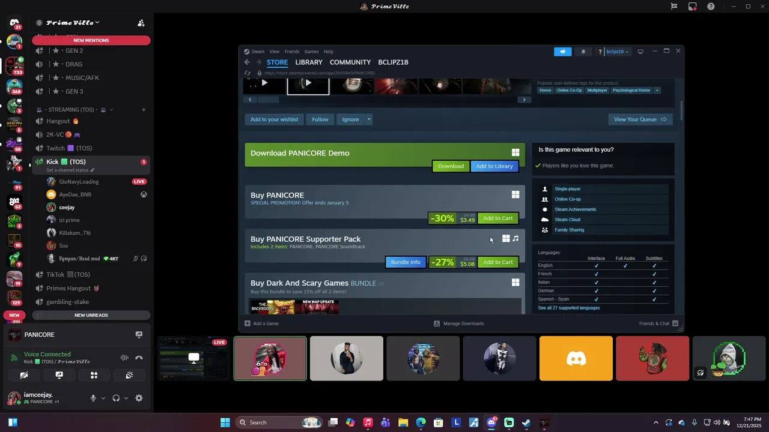Reload the Steam store page

coord(248,73)
